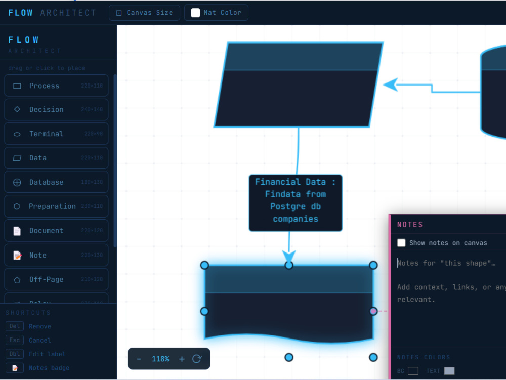Click the Remove shortcut label
The width and height of the screenshot is (506, 380).
pos(40,326)
